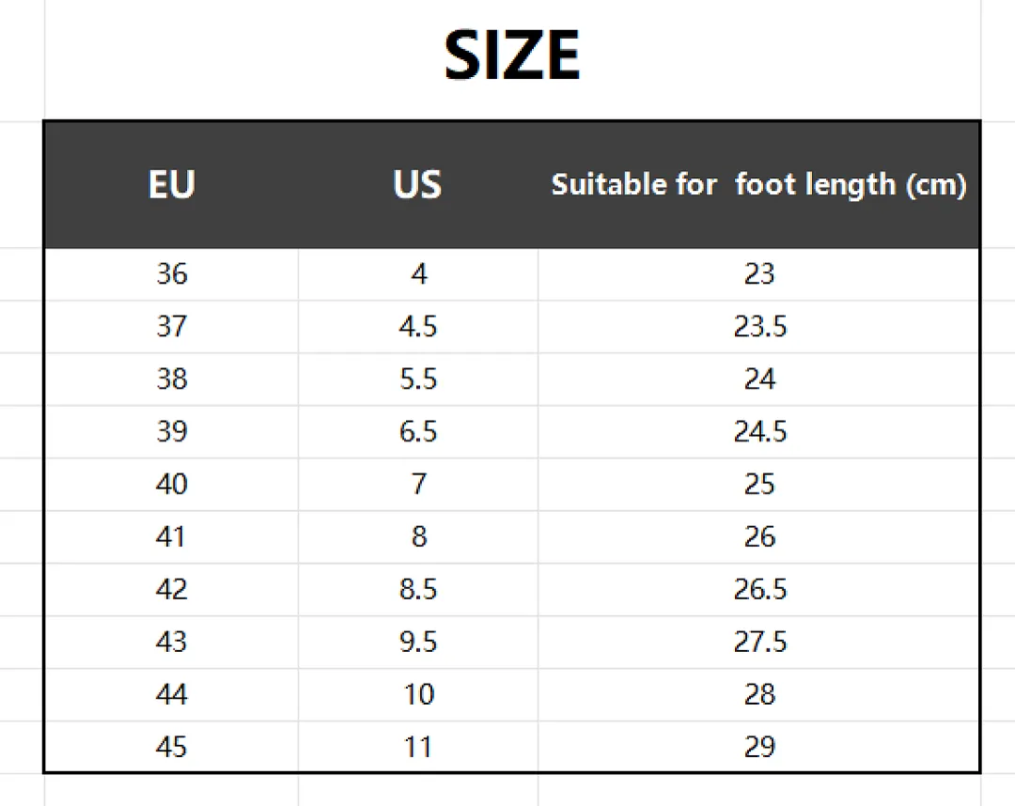Click the EU size 44 cell
Viewport: 1015px width, 806px height.
click(x=172, y=695)
